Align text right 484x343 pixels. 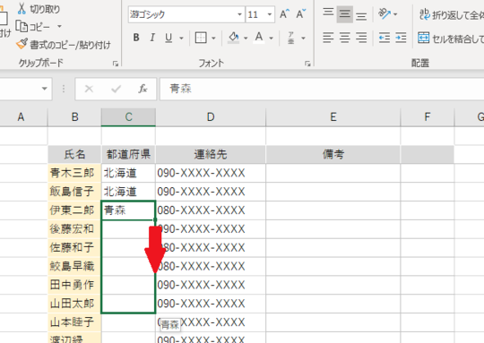(361, 38)
